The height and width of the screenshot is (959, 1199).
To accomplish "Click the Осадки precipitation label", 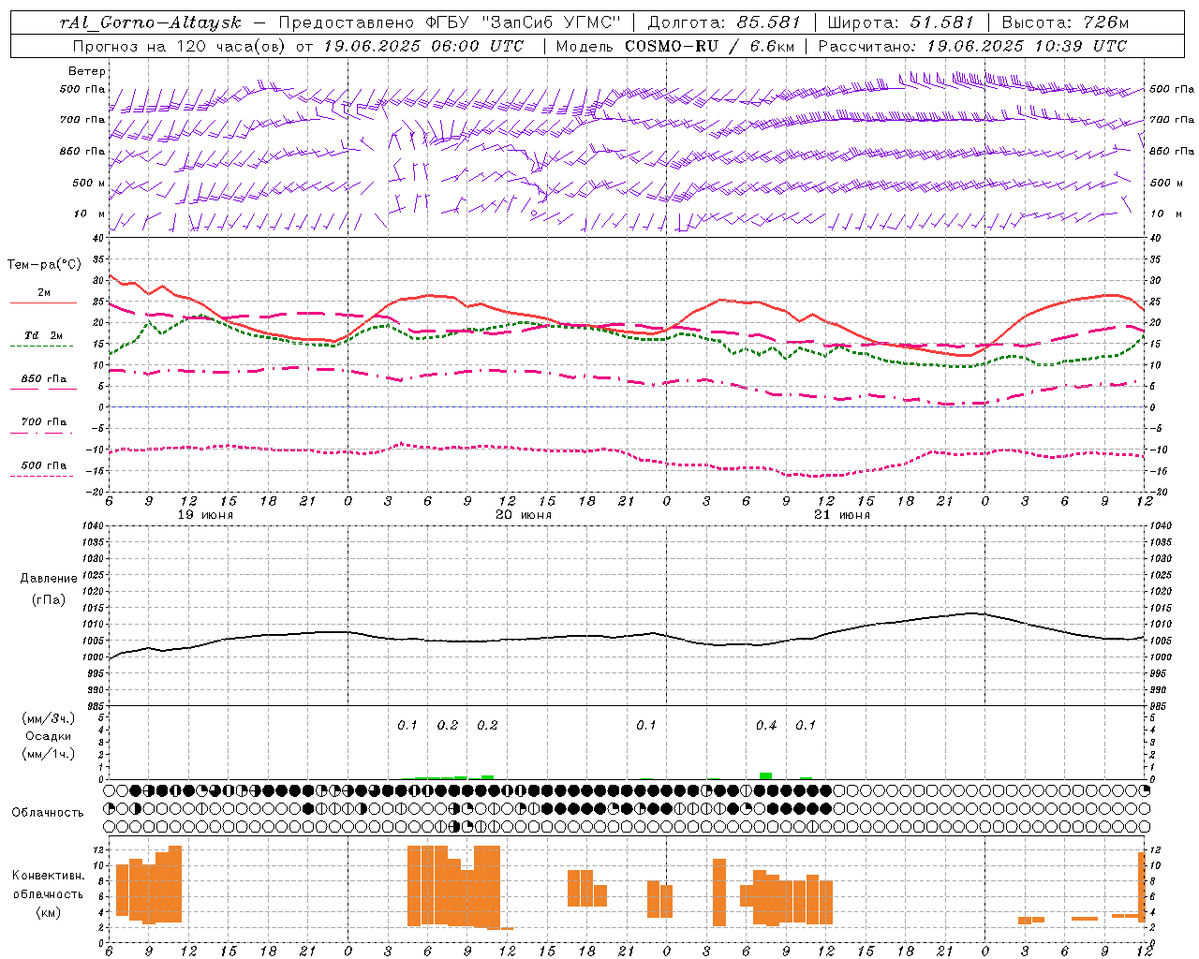I will coord(49,736).
